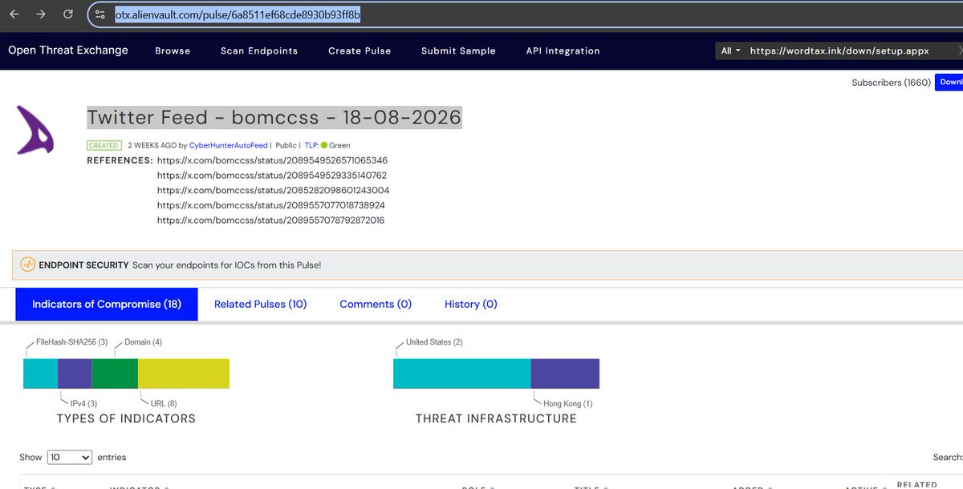Open Subscribers (1660) list
963x489 pixels.
(891, 83)
